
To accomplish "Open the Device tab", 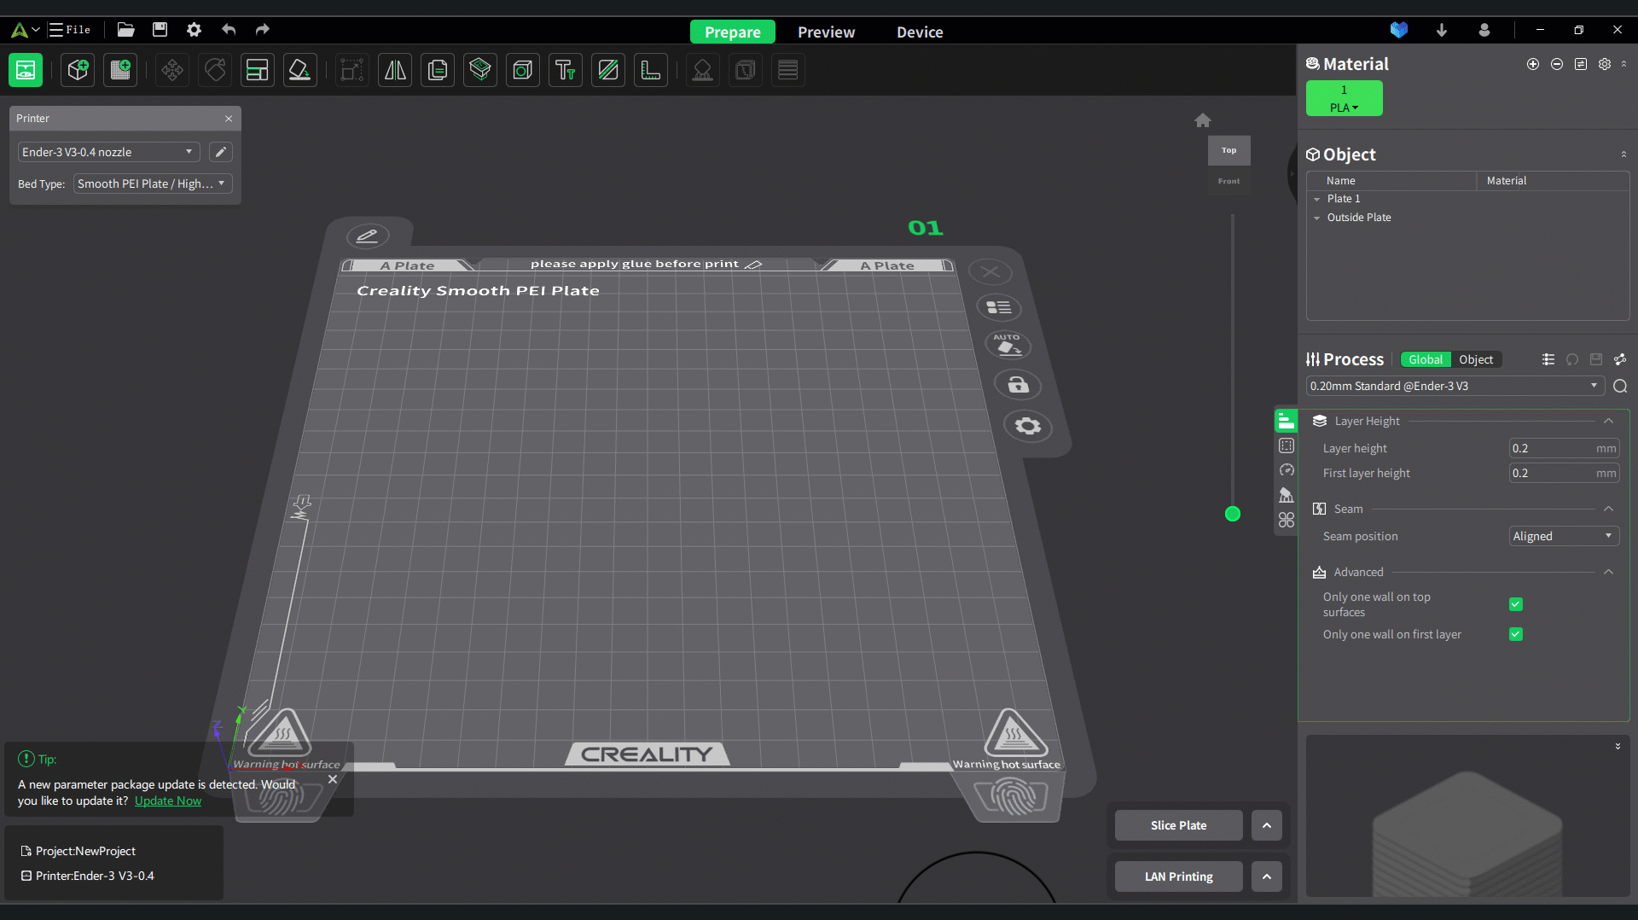I will [919, 32].
